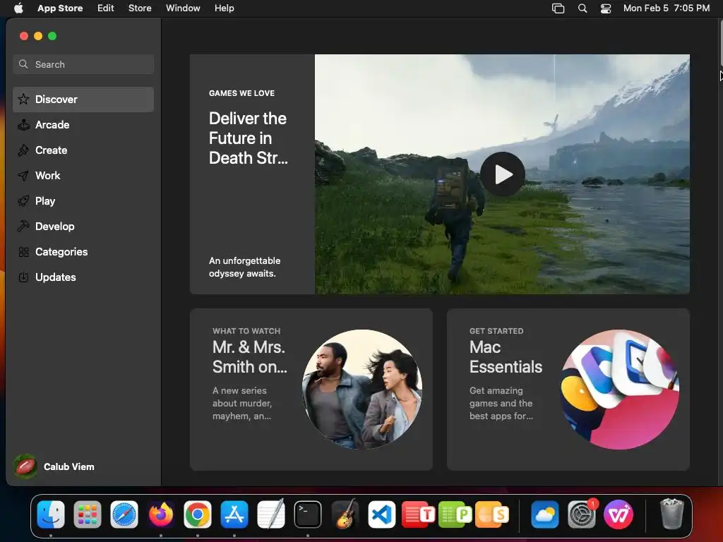The height and width of the screenshot is (542, 723).
Task: Open Spotlight search in menu bar
Action: pos(582,8)
